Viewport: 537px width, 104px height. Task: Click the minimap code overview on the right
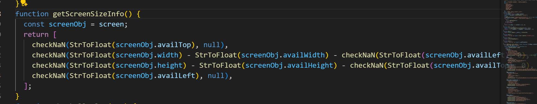[x=519, y=52]
